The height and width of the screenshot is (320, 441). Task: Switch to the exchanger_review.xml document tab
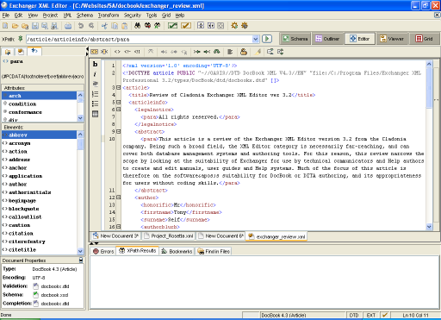click(x=276, y=236)
